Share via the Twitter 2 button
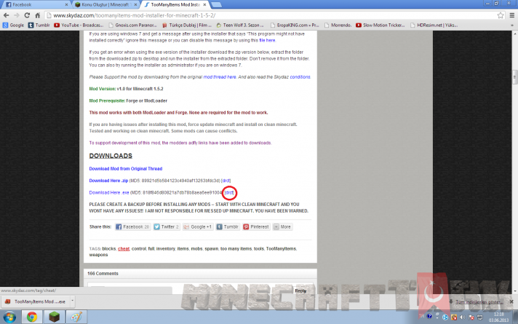The width and height of the screenshot is (518, 324). pyautogui.click(x=166, y=227)
